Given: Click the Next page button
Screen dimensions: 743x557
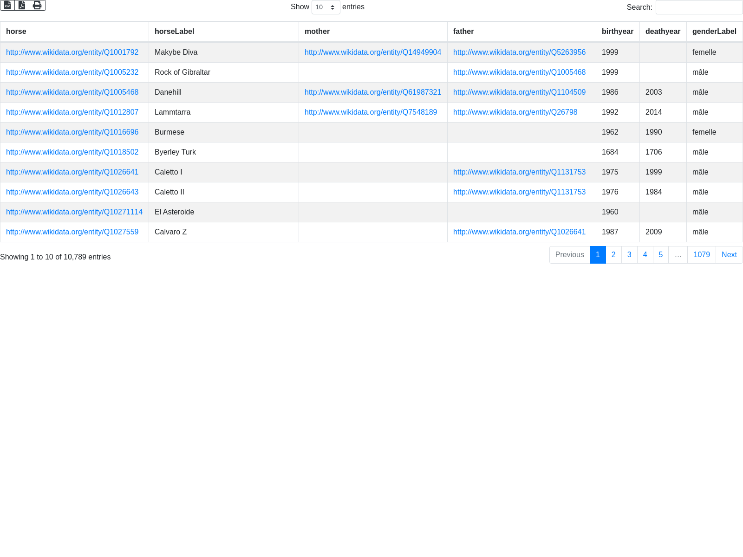Looking at the screenshot, I should pyautogui.click(x=729, y=255).
